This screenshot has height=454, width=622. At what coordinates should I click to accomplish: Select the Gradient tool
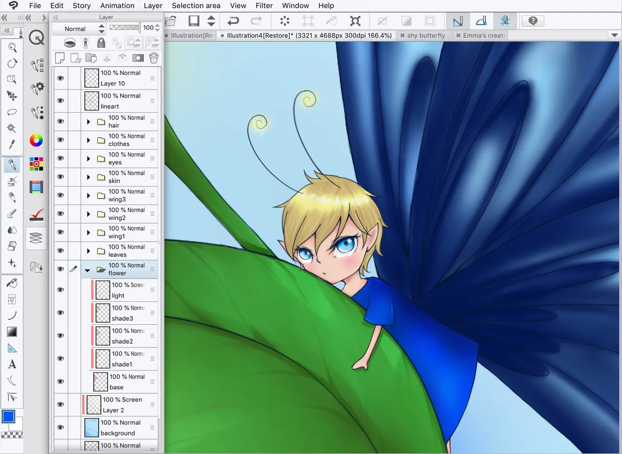click(12, 332)
